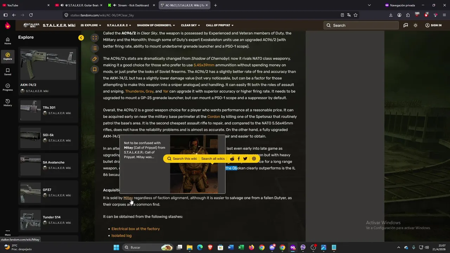Share selection on Twitter
The height and width of the screenshot is (253, 450).
point(245,158)
